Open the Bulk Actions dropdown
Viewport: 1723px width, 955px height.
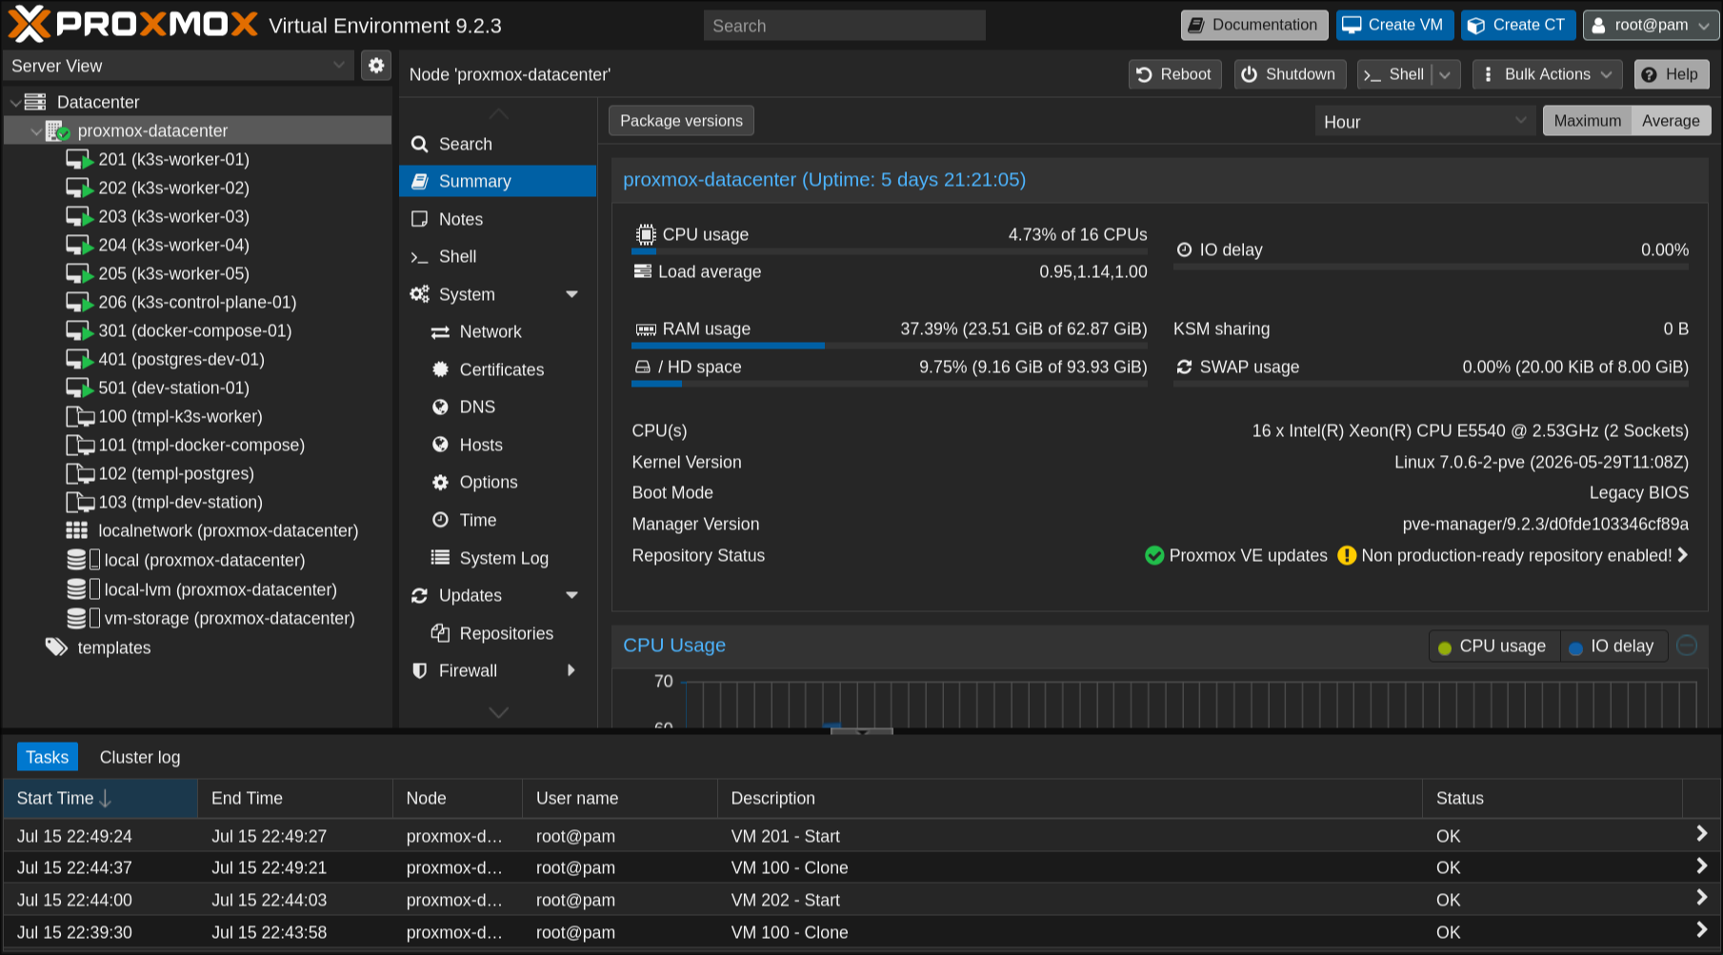coord(1547,74)
